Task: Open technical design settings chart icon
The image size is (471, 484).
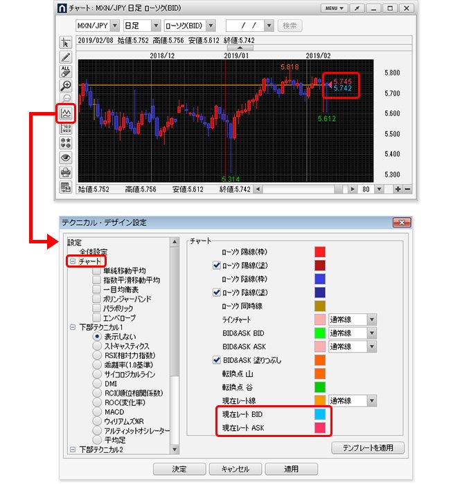Action: click(66, 113)
